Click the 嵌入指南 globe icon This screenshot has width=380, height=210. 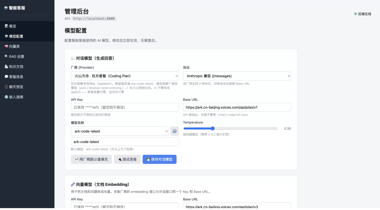point(6,97)
